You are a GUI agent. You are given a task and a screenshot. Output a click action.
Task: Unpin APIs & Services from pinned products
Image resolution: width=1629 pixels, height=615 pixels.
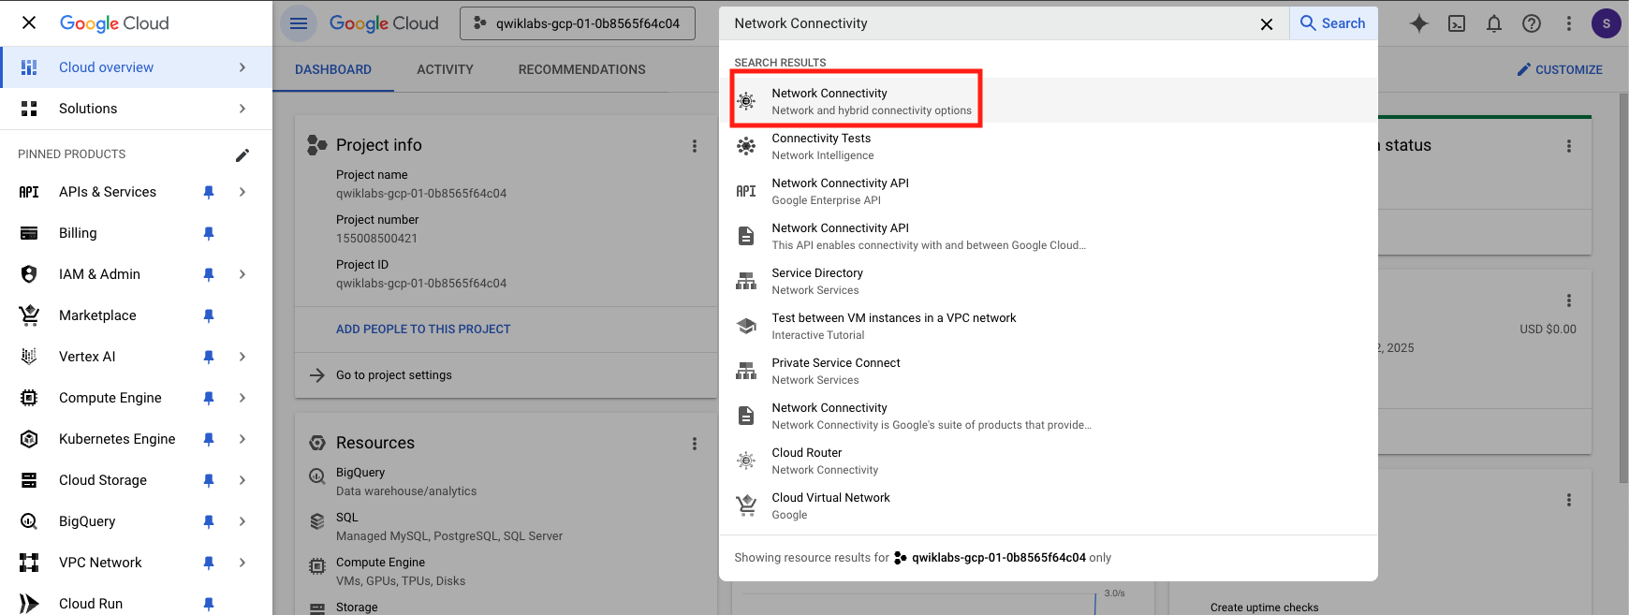[x=209, y=192]
